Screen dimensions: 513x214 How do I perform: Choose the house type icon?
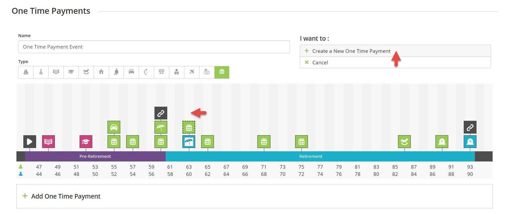pyautogui.click(x=101, y=72)
